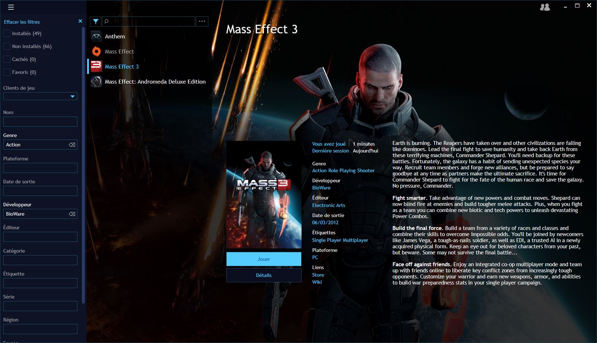Focus the game search field
Screen dimensions: 597x343
pos(149,22)
